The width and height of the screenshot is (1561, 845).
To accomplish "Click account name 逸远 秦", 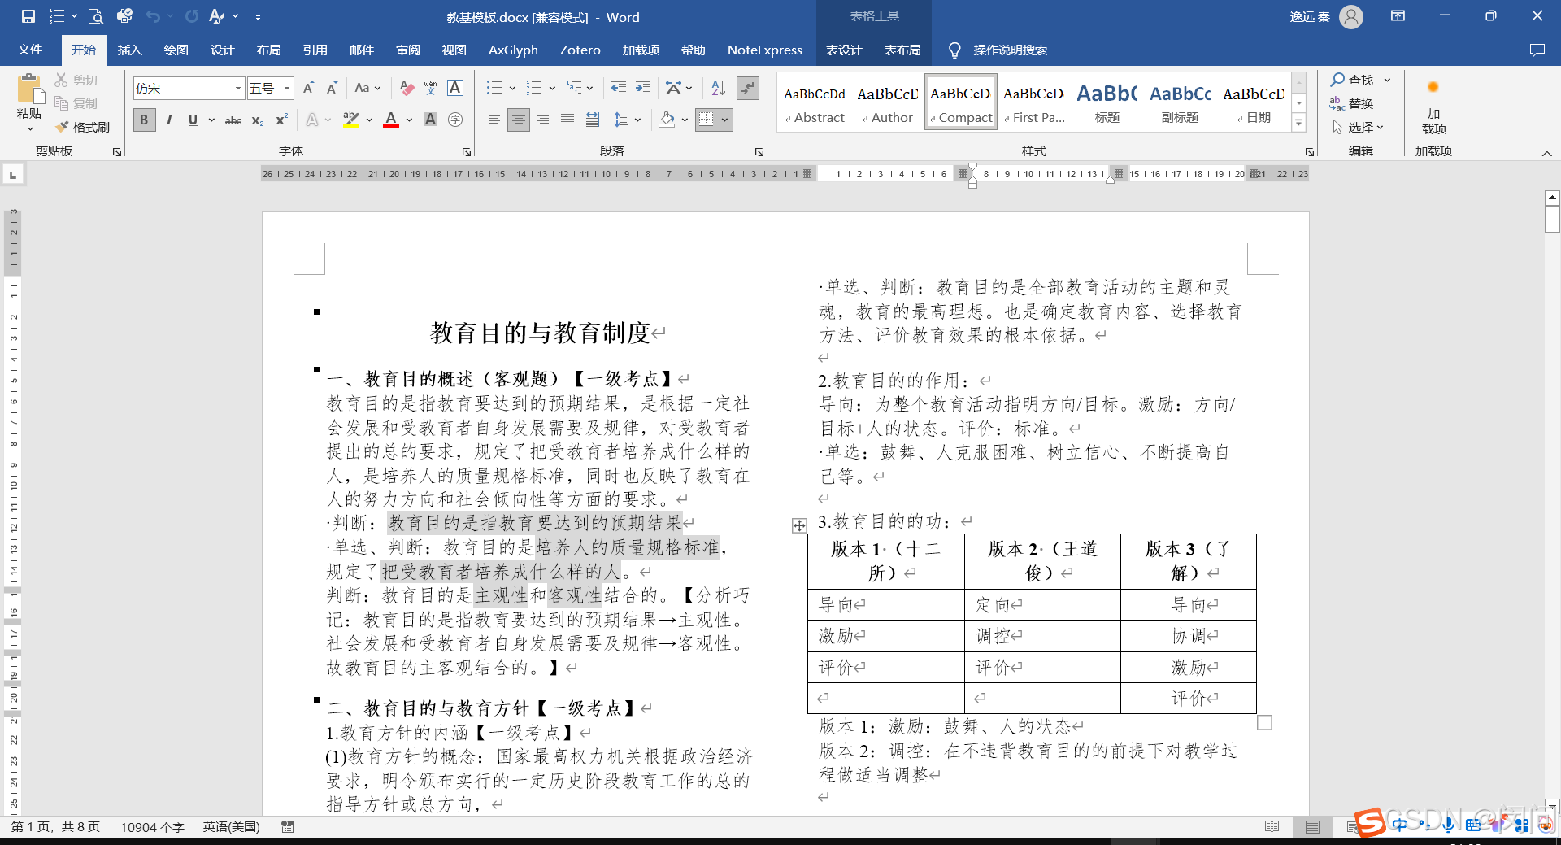I will (x=1310, y=17).
